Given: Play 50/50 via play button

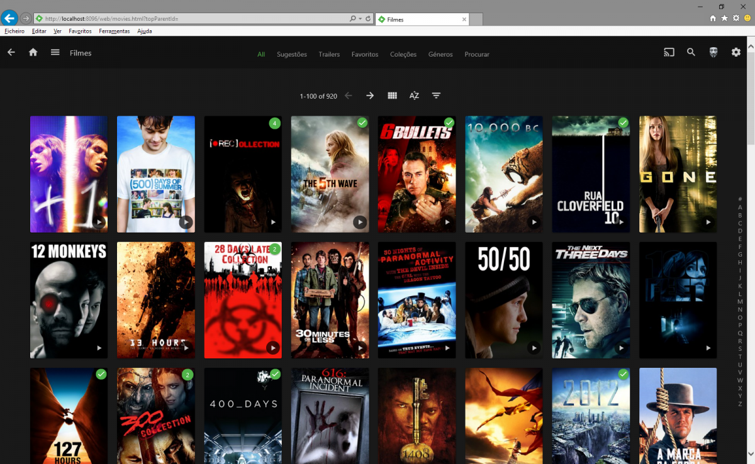Looking at the screenshot, I should [534, 348].
